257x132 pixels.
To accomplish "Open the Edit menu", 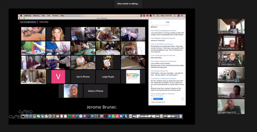I will point(49,15).
